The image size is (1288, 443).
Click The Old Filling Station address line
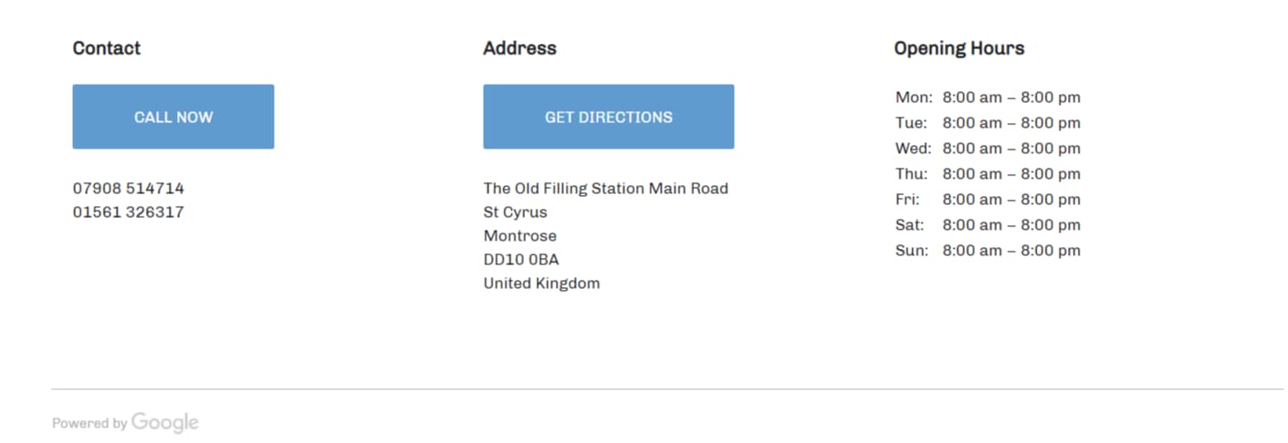click(x=605, y=189)
